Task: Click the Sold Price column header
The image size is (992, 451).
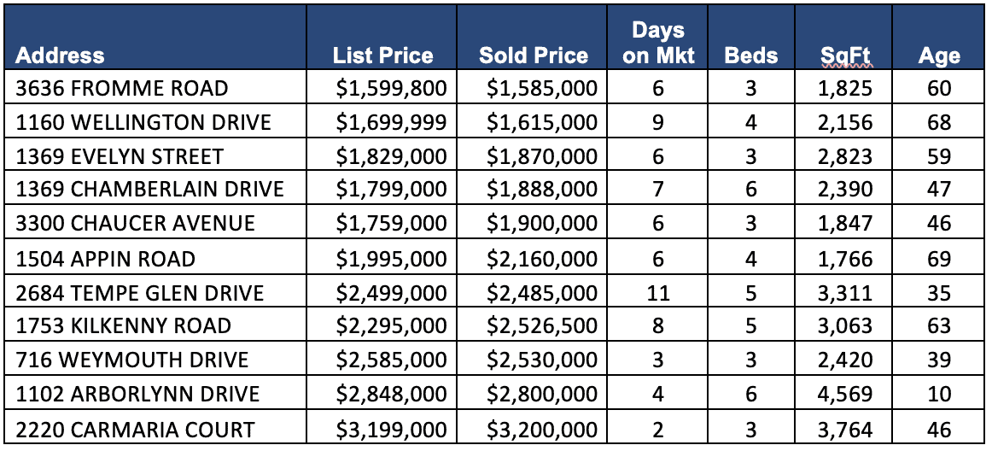Action: (534, 56)
